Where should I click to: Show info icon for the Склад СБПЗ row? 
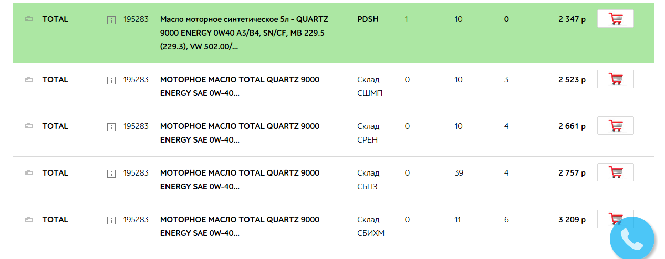111,174
